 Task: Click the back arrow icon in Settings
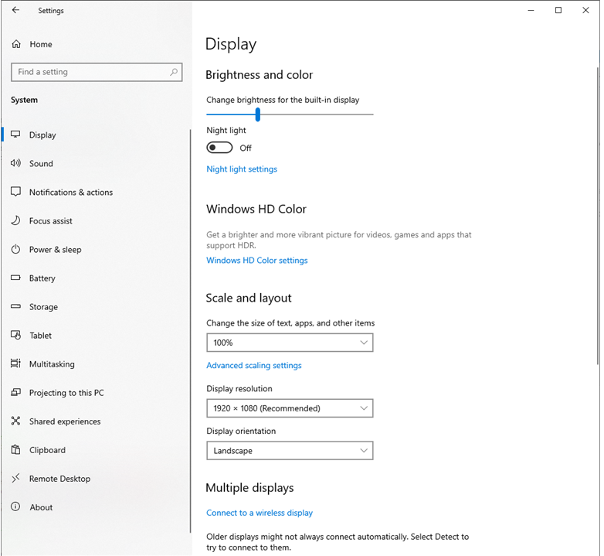click(15, 11)
